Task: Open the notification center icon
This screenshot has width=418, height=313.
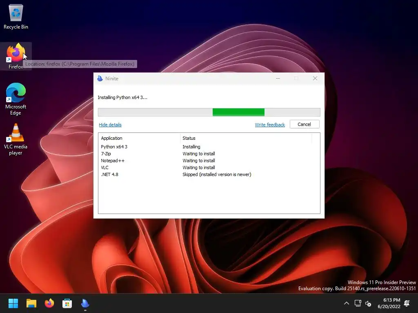Action: click(407, 303)
